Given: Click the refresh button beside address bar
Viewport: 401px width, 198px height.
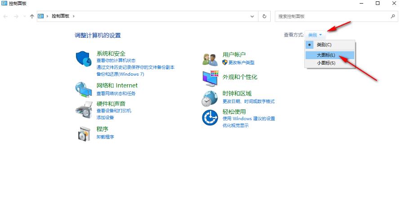Looking at the screenshot, I should click(264, 16).
